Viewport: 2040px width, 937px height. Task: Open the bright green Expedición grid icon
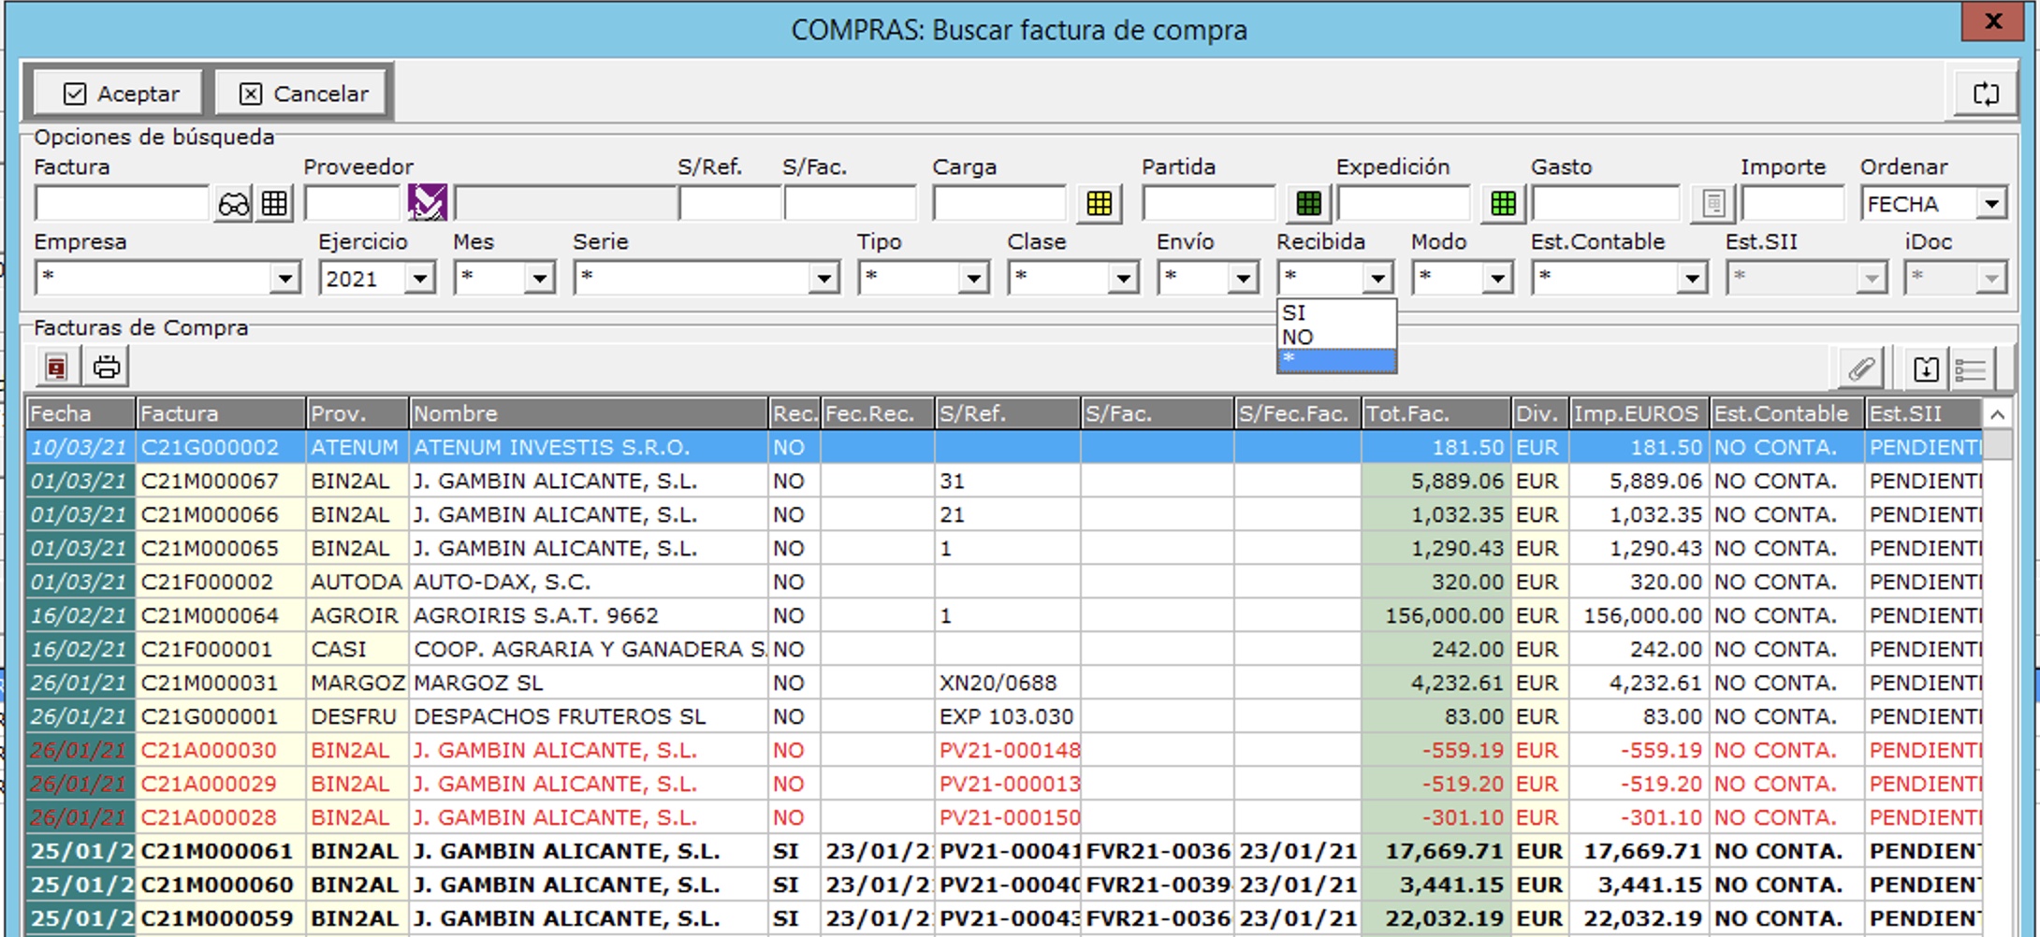(x=1503, y=204)
